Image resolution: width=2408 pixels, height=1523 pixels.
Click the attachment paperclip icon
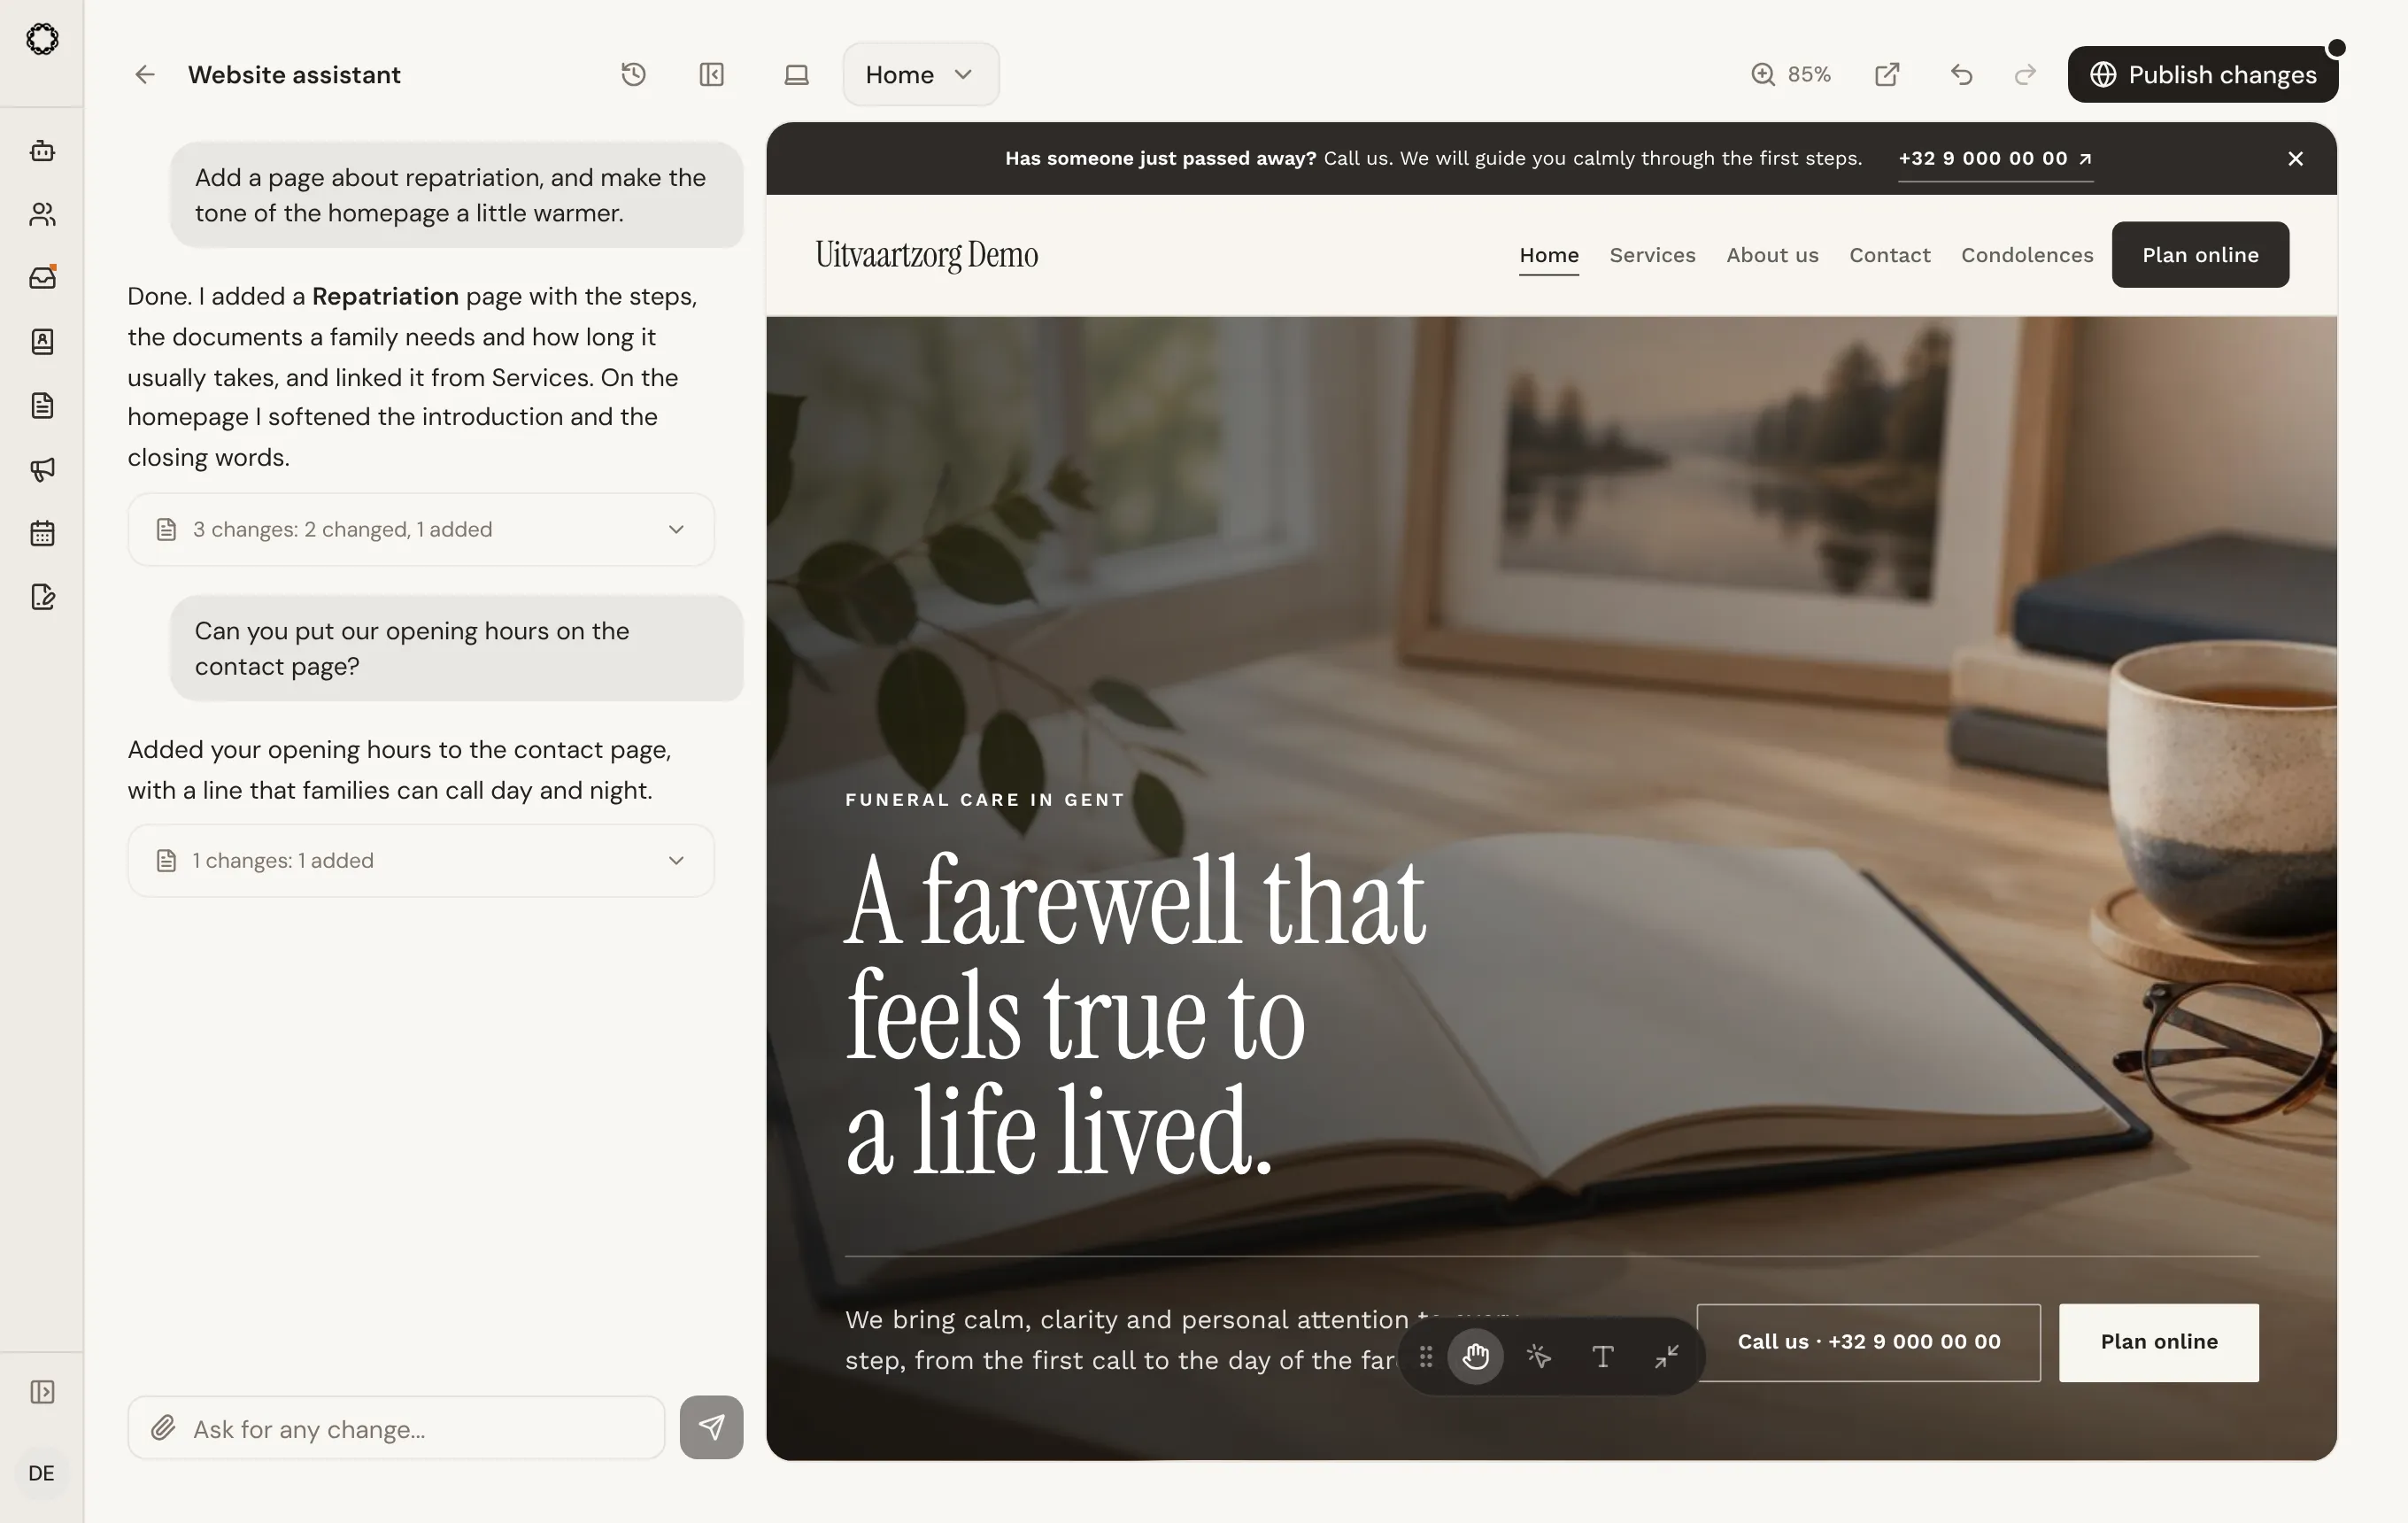[x=163, y=1428]
